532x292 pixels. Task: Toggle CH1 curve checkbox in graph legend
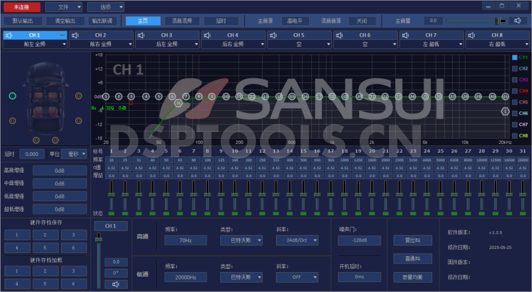pos(515,58)
